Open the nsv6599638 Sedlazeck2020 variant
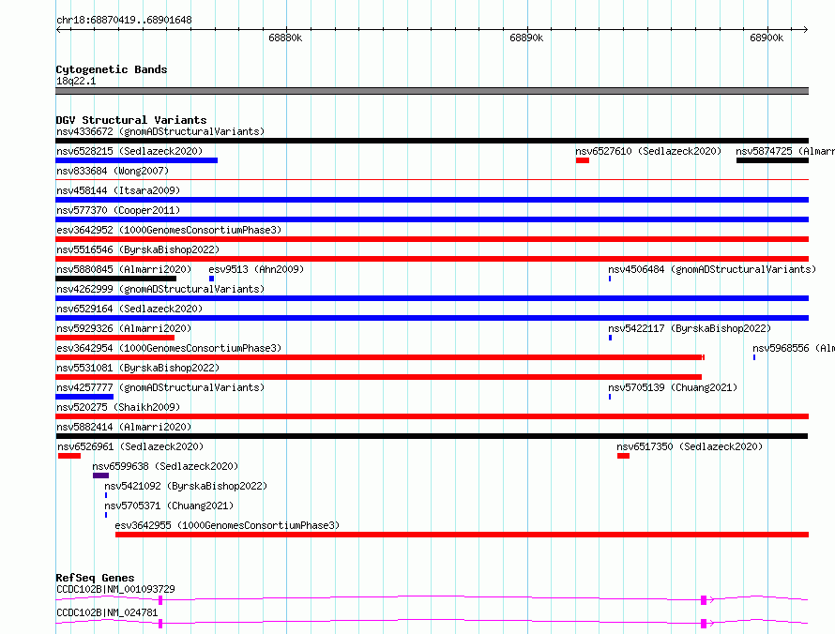 (x=165, y=466)
